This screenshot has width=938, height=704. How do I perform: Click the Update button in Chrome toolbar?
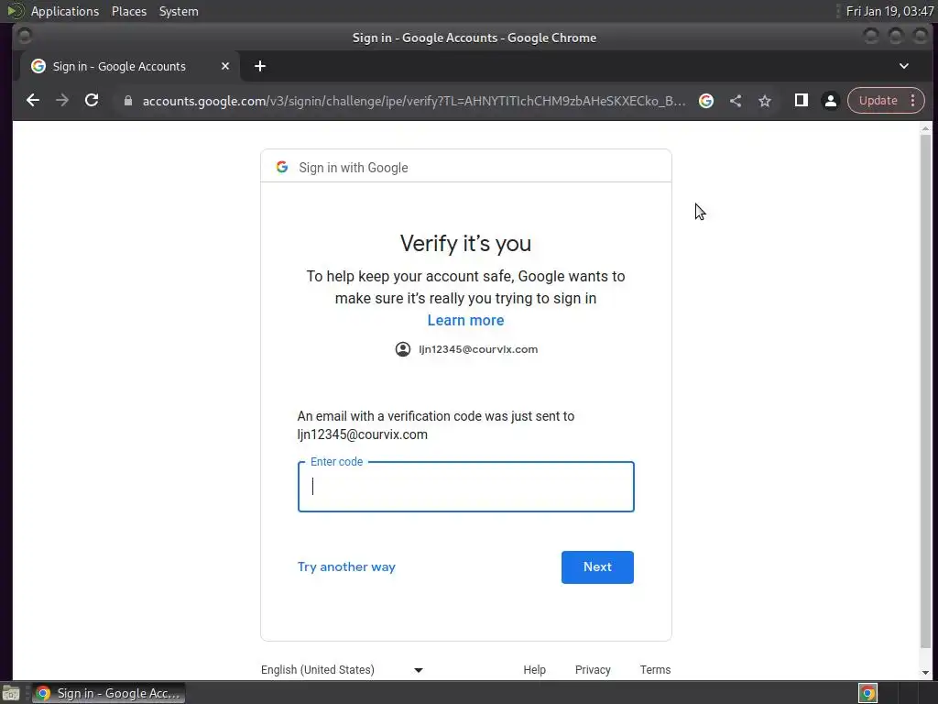coord(878,101)
